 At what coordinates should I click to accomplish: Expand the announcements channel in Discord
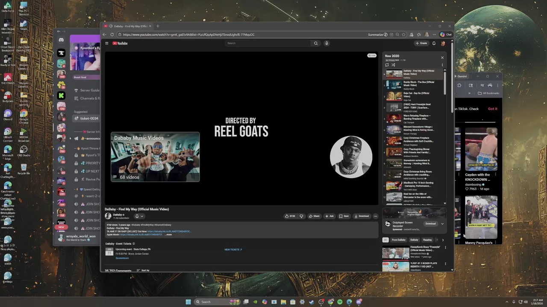coord(71,139)
